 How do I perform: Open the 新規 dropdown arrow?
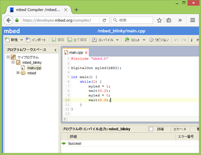(22, 40)
